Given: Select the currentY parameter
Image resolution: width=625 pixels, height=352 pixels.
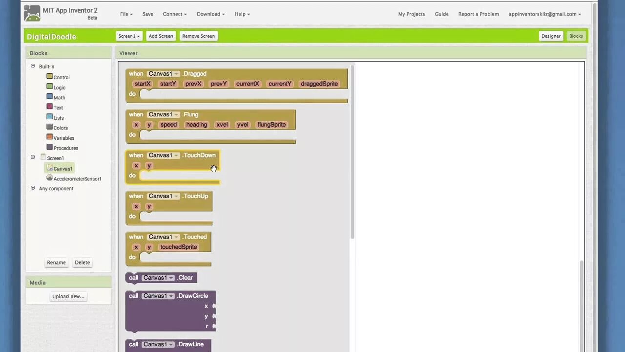Looking at the screenshot, I should 280,84.
